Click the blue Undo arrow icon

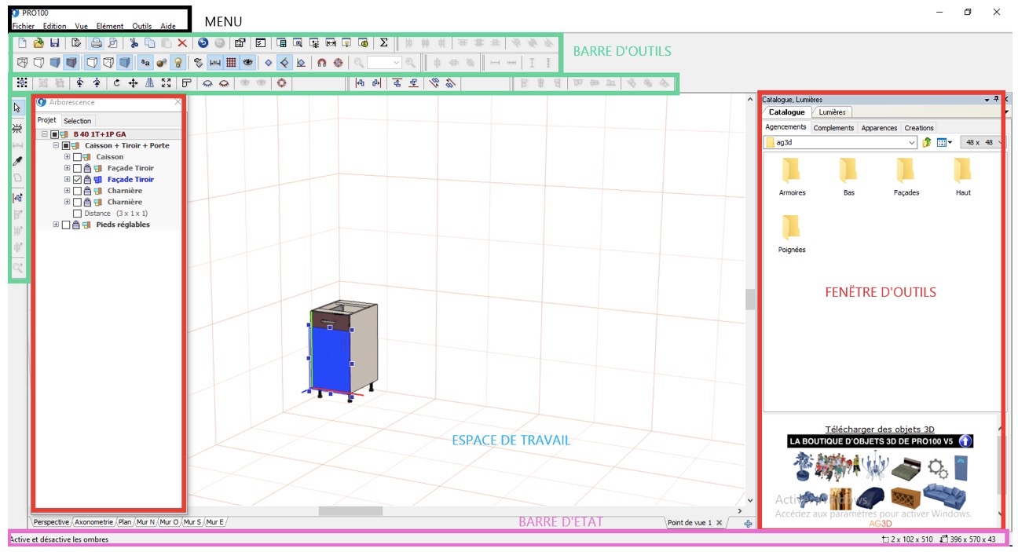pos(203,43)
